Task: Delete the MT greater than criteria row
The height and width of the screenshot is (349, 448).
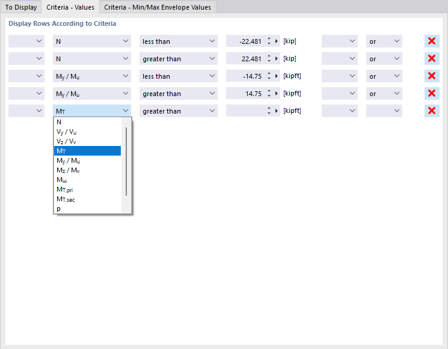Action: point(432,111)
